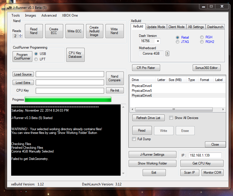This screenshot has width=233, height=196.
Task: Select PhysicalDrive4 in drive list
Action: [178, 86]
